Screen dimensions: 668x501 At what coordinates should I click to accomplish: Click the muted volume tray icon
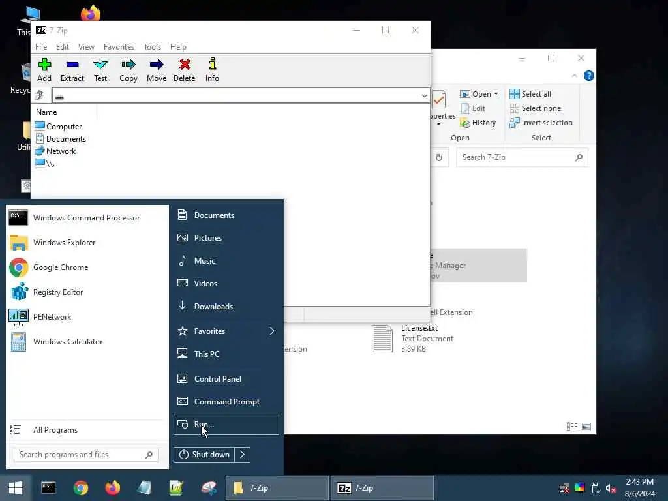pos(611,488)
